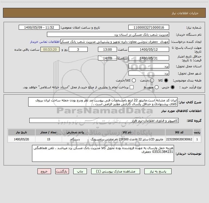Screen dimensions: 209x203
Task: Click the تاریخ نیاز column header
Action: (x=21, y=132)
